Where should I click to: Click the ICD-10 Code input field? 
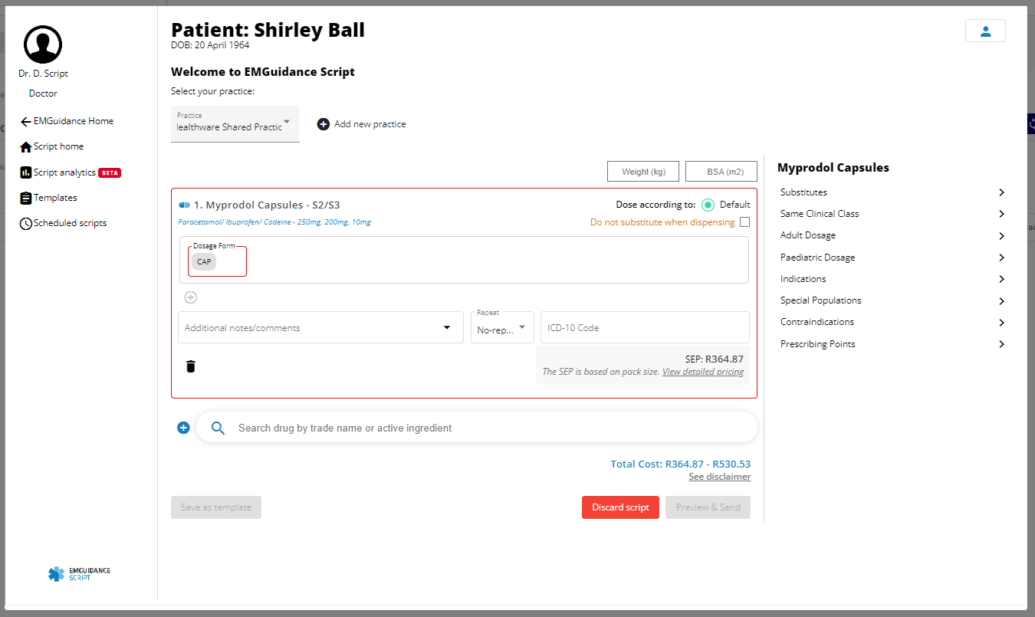click(644, 327)
